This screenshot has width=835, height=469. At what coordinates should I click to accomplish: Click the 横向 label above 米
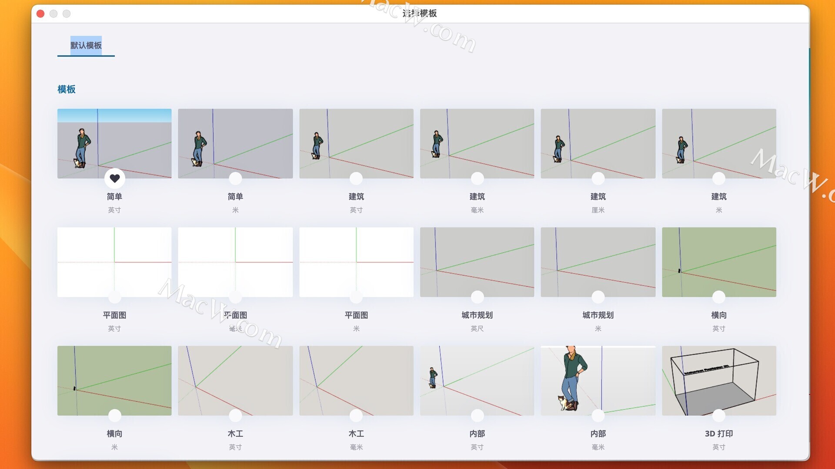[x=114, y=433]
